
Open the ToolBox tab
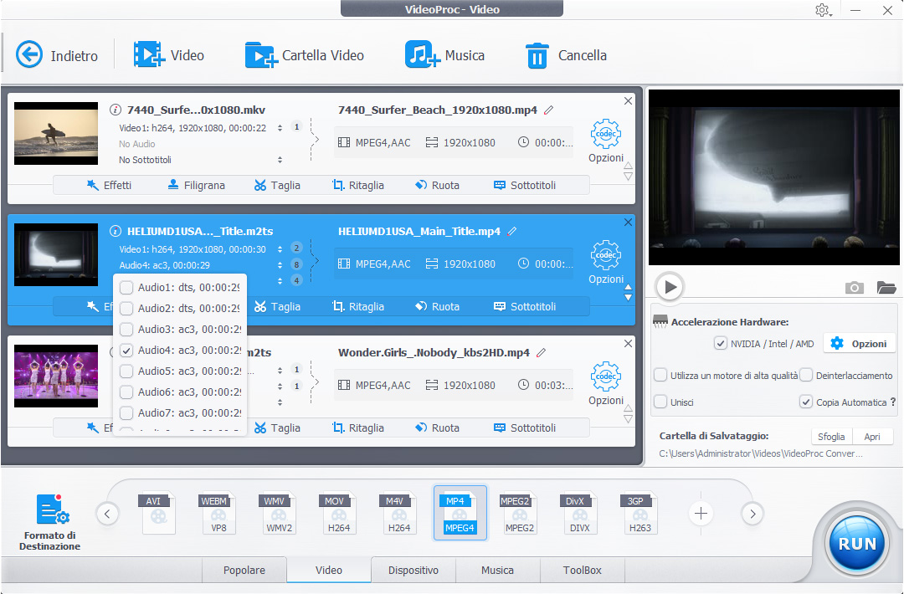582,570
